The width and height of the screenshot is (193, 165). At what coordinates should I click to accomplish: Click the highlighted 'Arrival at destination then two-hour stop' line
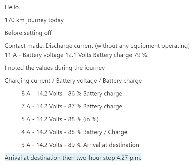pos(73,158)
